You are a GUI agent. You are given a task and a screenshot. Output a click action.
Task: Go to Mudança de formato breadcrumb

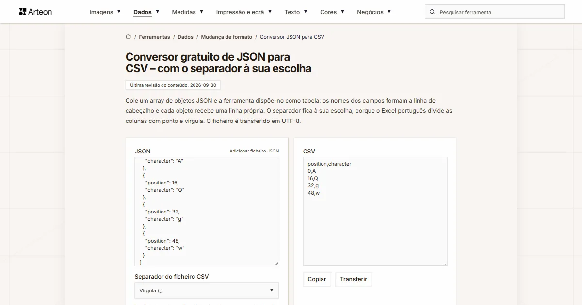(226, 37)
